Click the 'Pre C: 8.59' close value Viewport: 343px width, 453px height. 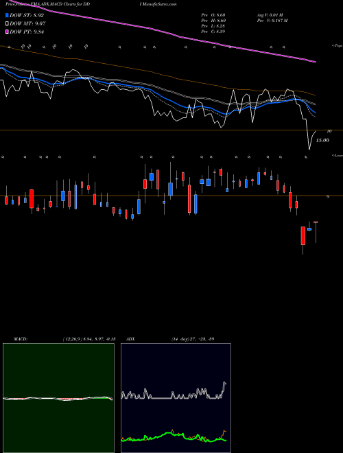(213, 32)
